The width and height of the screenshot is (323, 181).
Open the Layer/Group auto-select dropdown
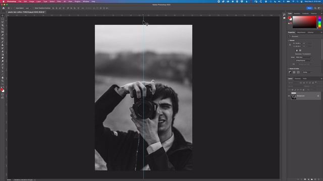pos(28,8)
